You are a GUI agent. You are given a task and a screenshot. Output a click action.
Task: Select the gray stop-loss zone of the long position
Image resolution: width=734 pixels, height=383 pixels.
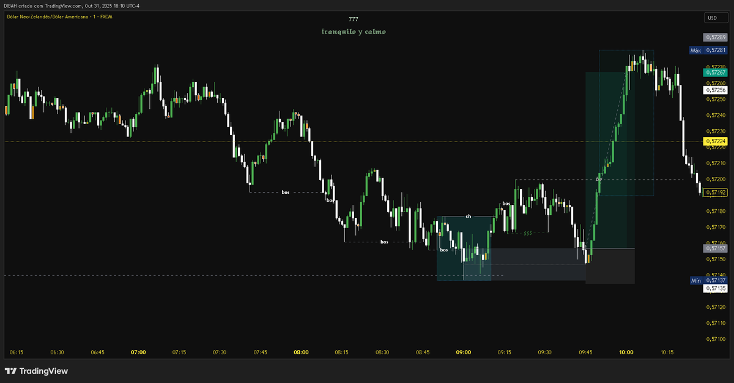coord(610,266)
